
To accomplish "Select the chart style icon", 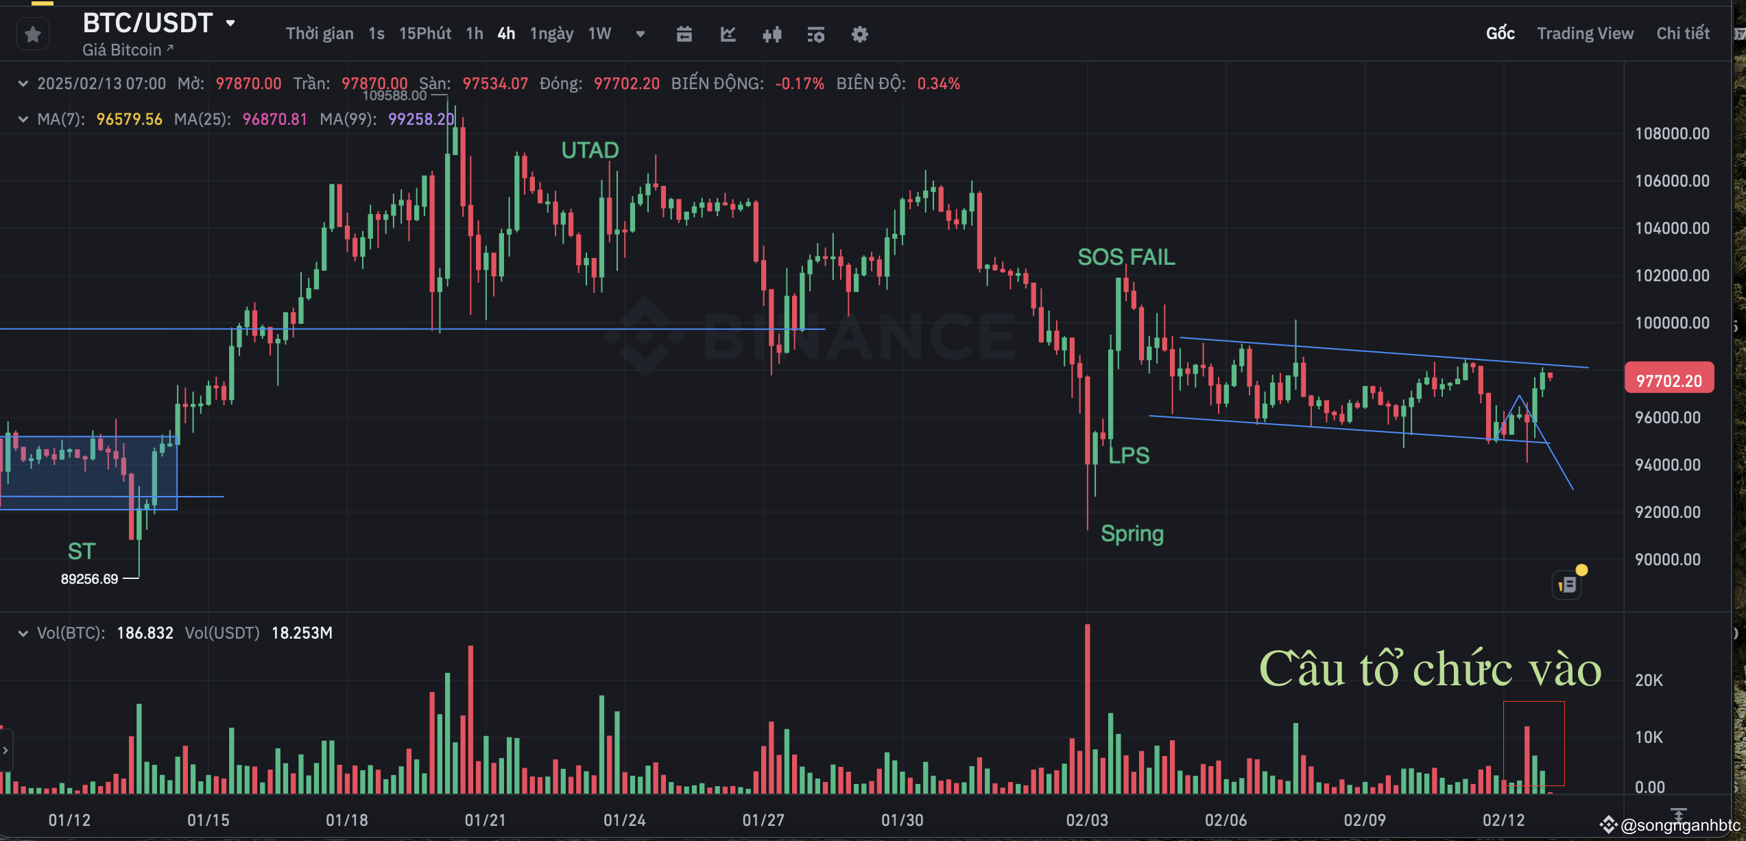I will tap(728, 34).
